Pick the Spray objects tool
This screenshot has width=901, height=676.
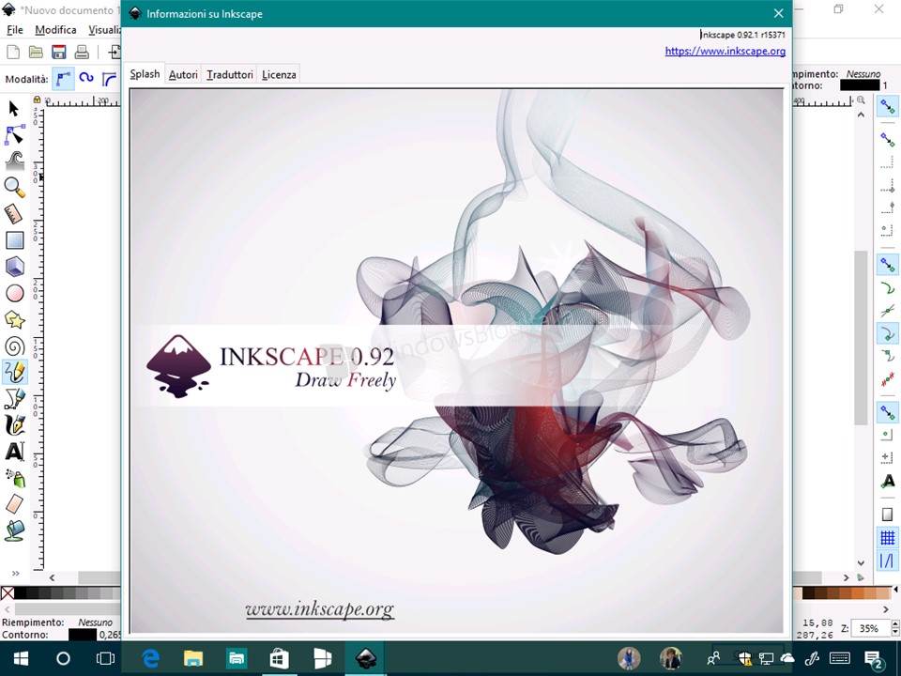pos(14,478)
